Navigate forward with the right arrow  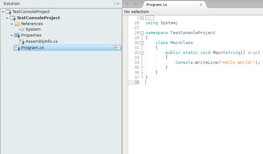[136, 4]
